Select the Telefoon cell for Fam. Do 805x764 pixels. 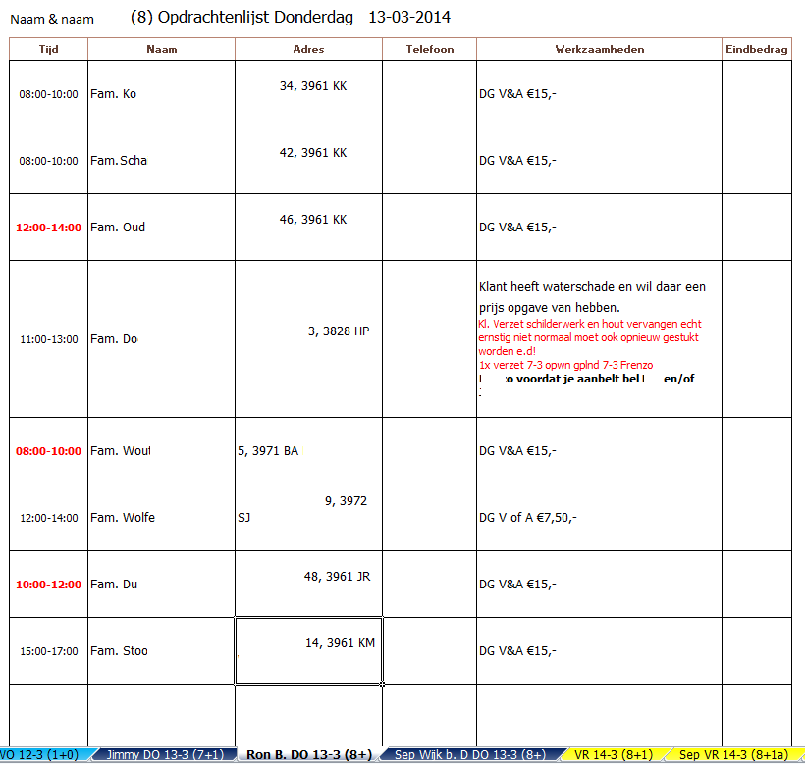(x=429, y=339)
